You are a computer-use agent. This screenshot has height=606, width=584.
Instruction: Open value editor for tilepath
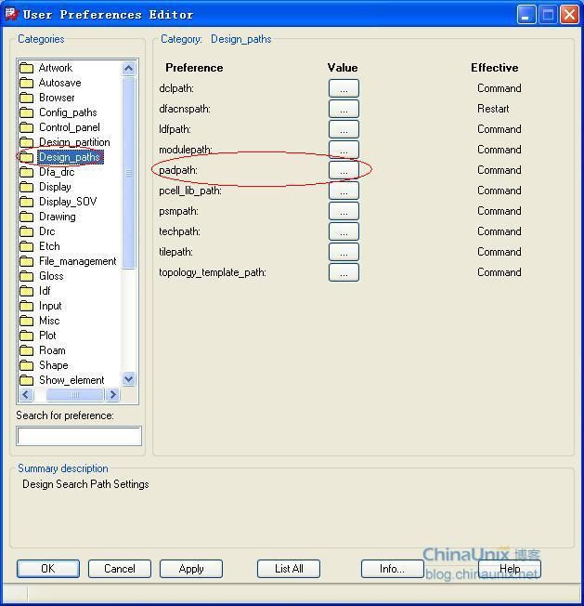[x=344, y=252]
